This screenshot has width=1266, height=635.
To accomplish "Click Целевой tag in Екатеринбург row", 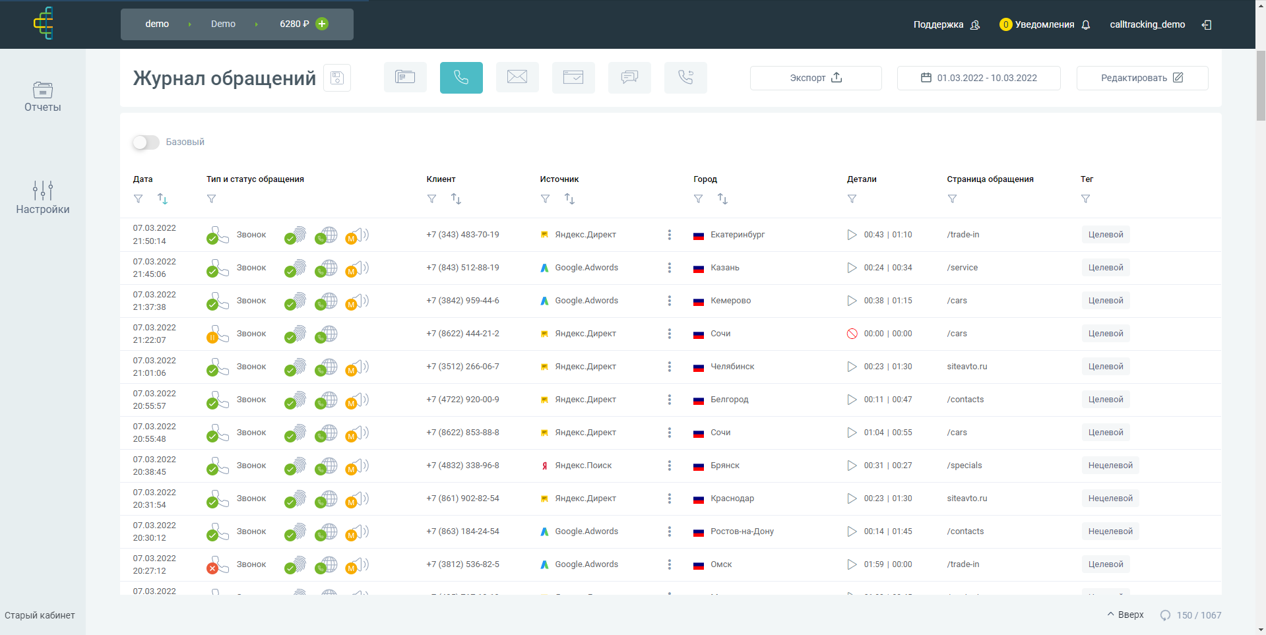I will [x=1106, y=235].
